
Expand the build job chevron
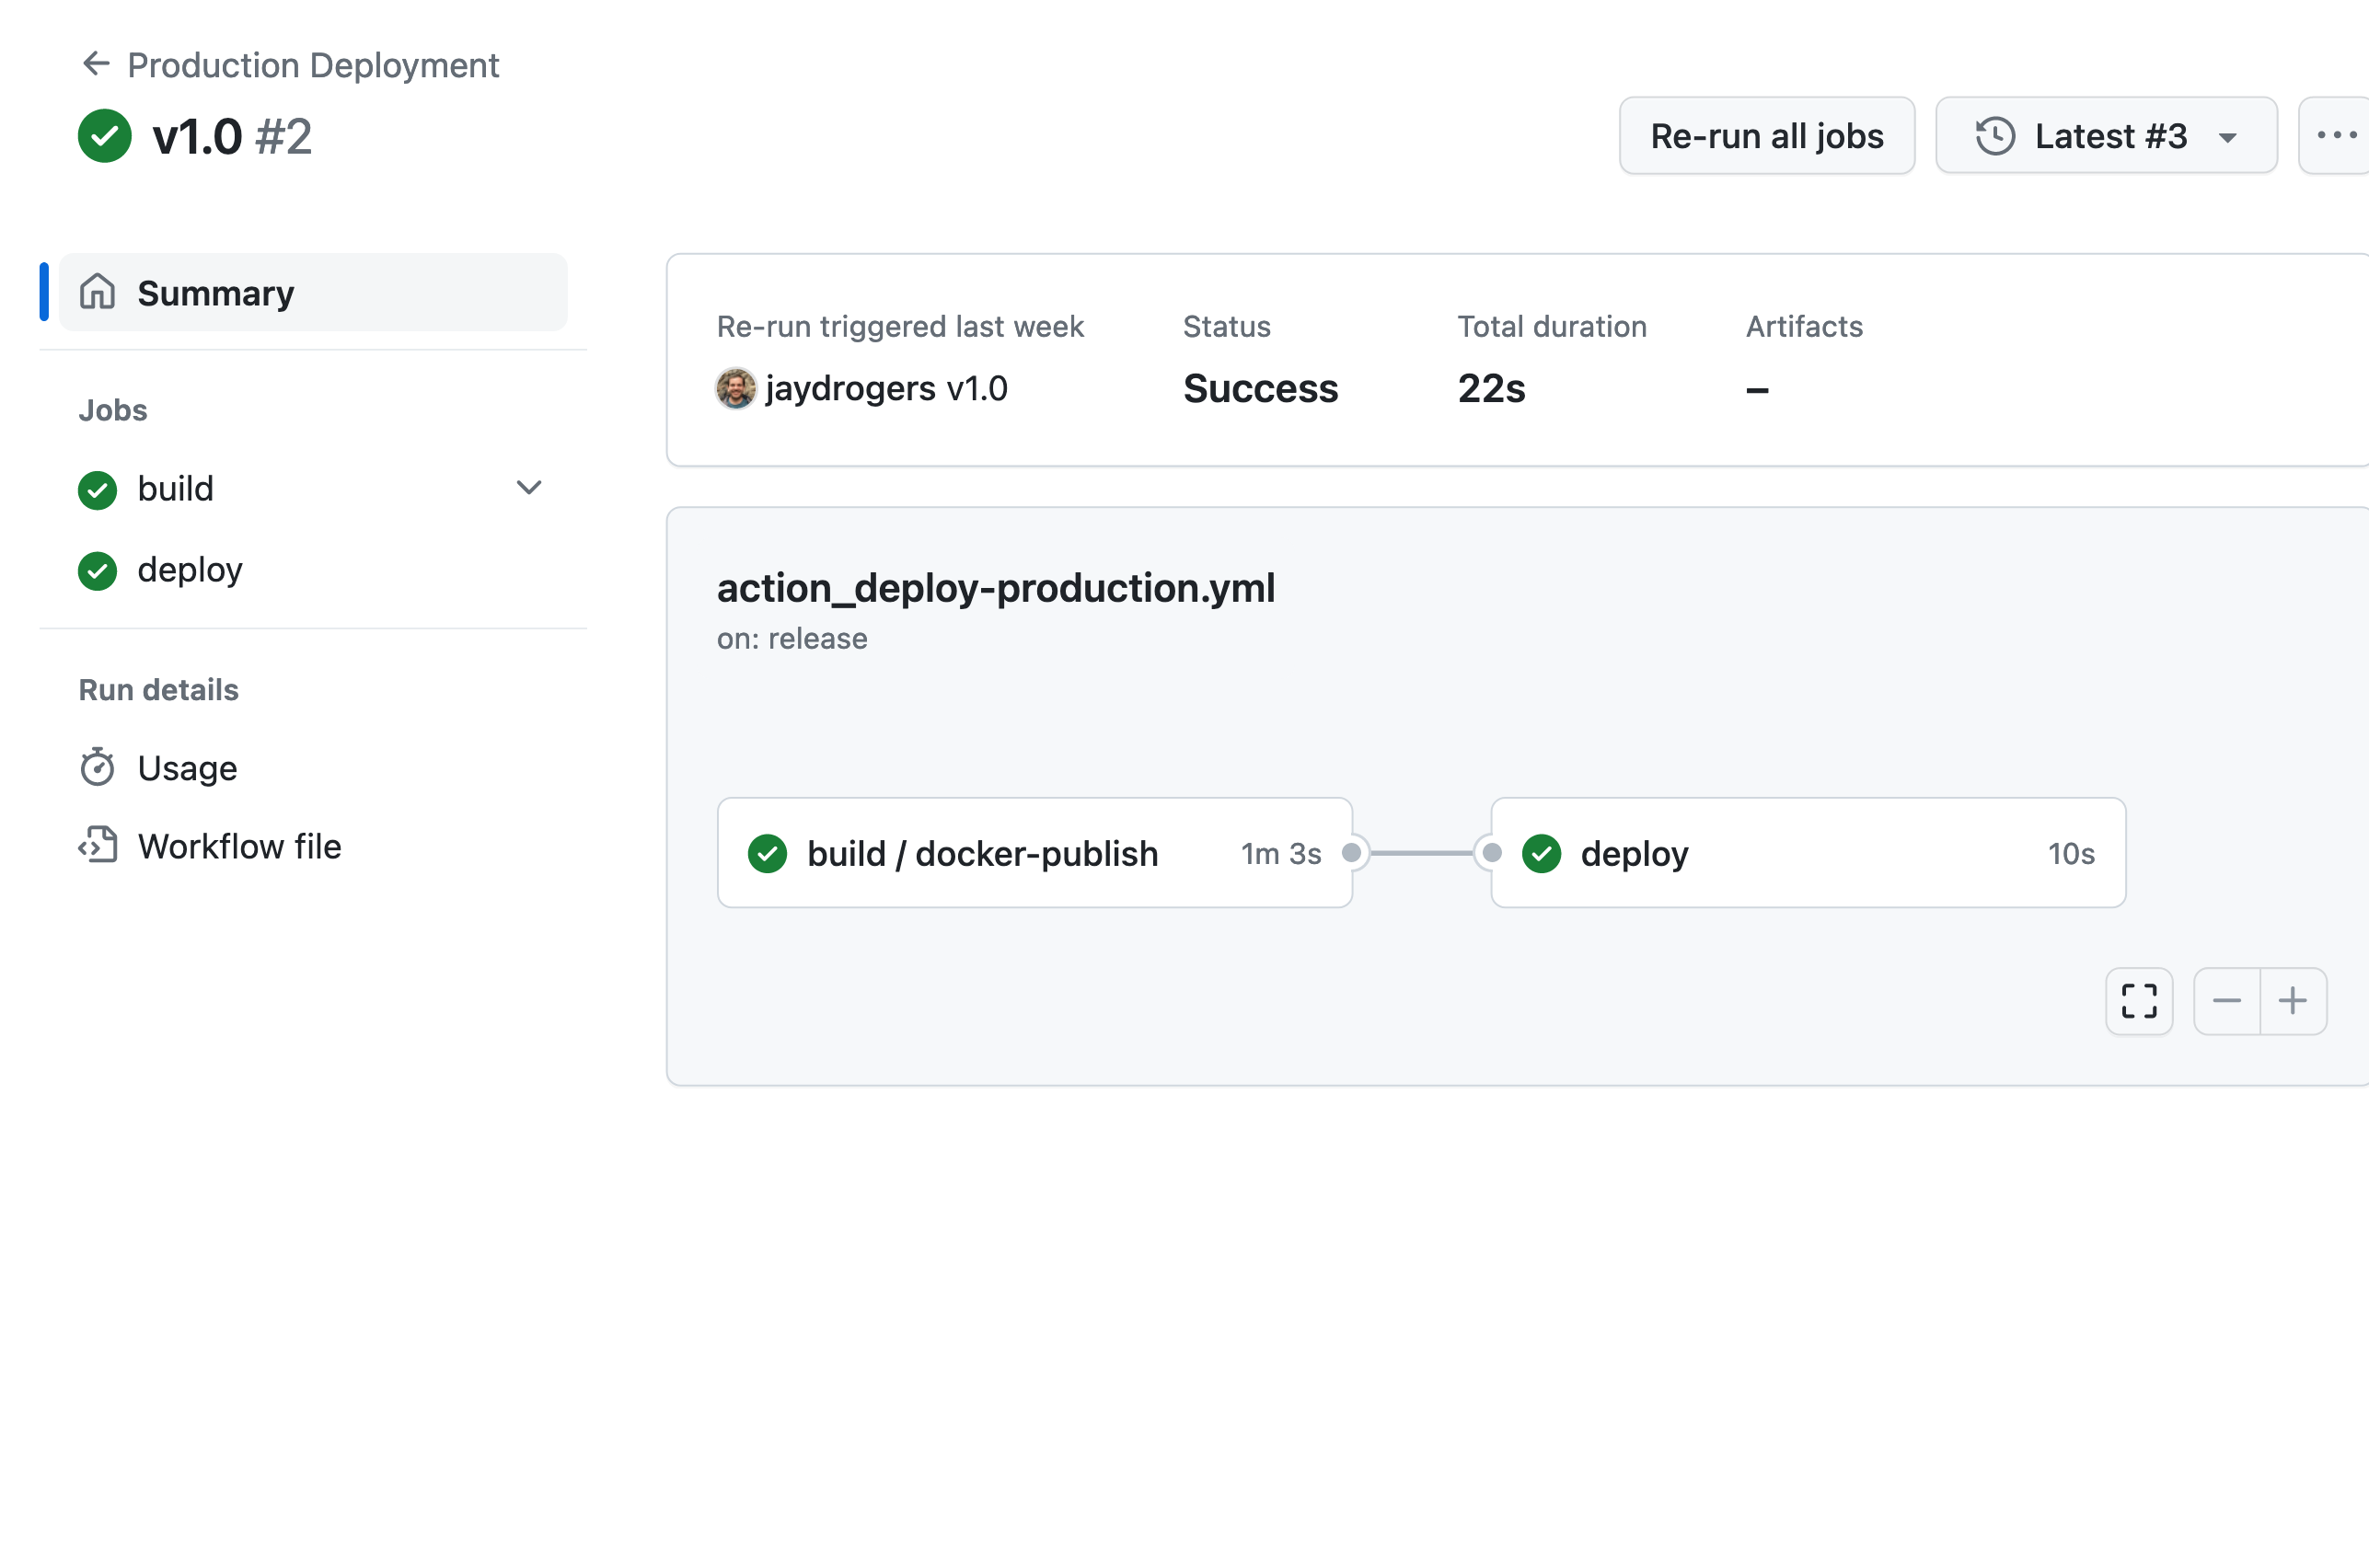click(x=527, y=488)
